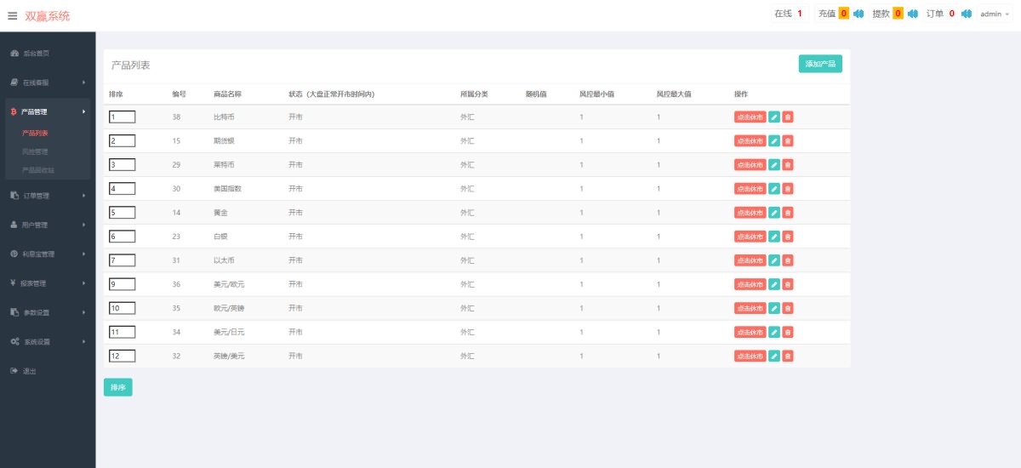Viewport: 1021px width, 468px height.
Task: Click the sort order field for 美国指数
Action: pyautogui.click(x=123, y=189)
